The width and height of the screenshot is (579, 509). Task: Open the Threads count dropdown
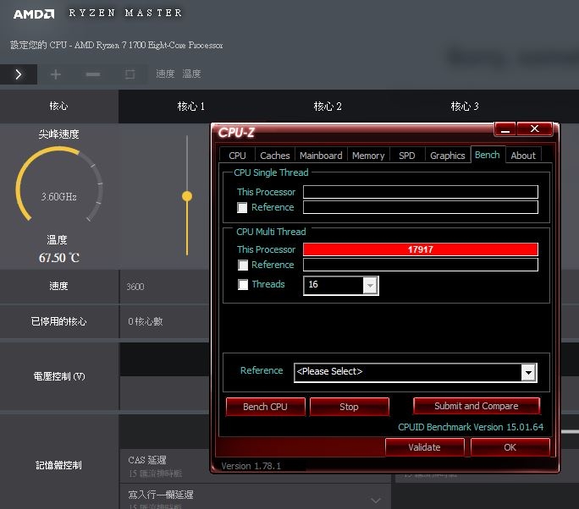tap(371, 286)
